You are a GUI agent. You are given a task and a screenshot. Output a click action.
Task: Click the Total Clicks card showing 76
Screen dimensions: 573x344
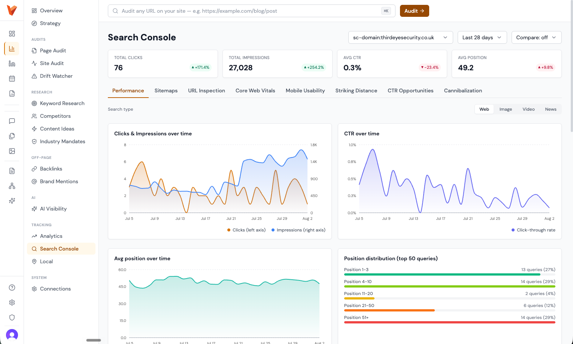pyautogui.click(x=163, y=64)
